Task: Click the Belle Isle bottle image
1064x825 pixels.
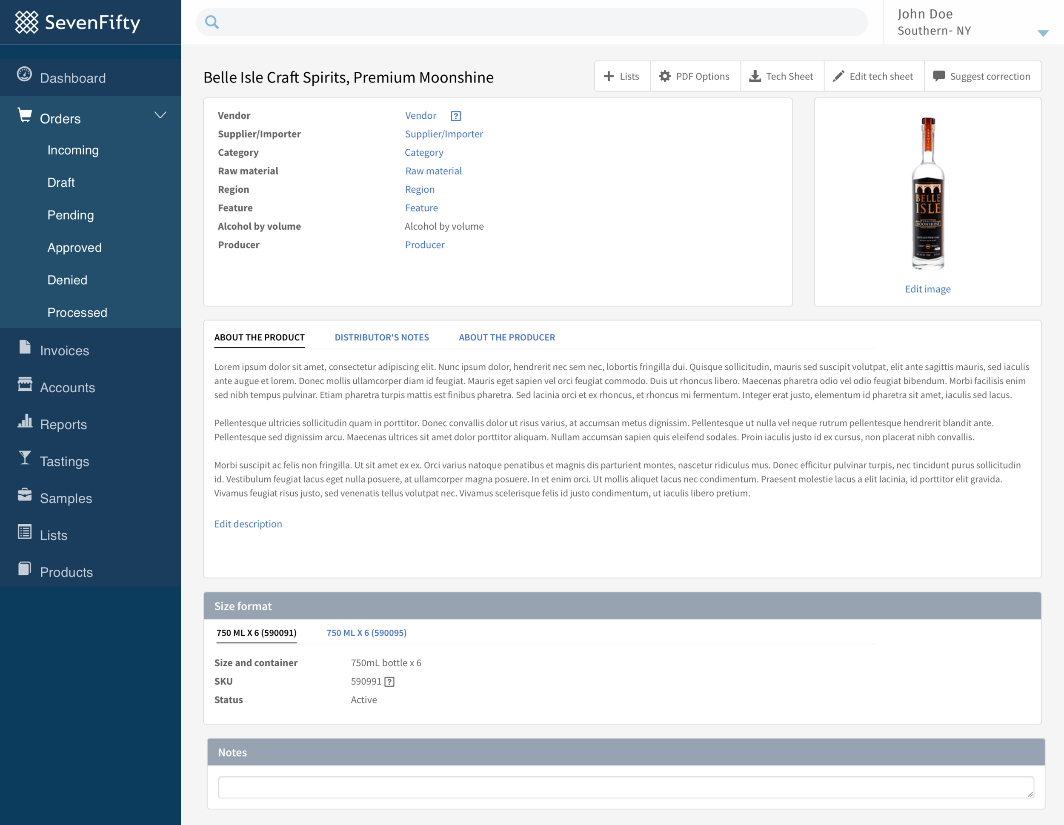Action: click(x=927, y=193)
